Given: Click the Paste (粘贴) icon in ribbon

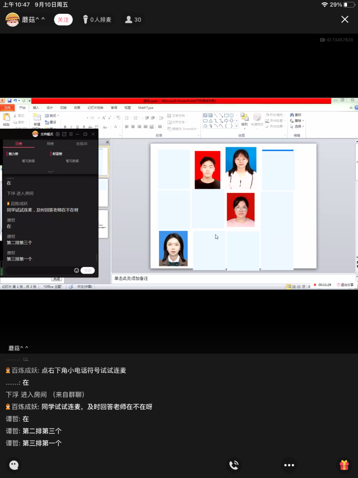Looking at the screenshot, I should (x=6, y=119).
